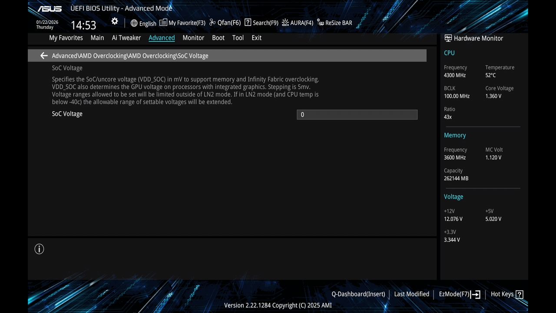
Task: Click the globe English language icon
Action: [x=134, y=23]
